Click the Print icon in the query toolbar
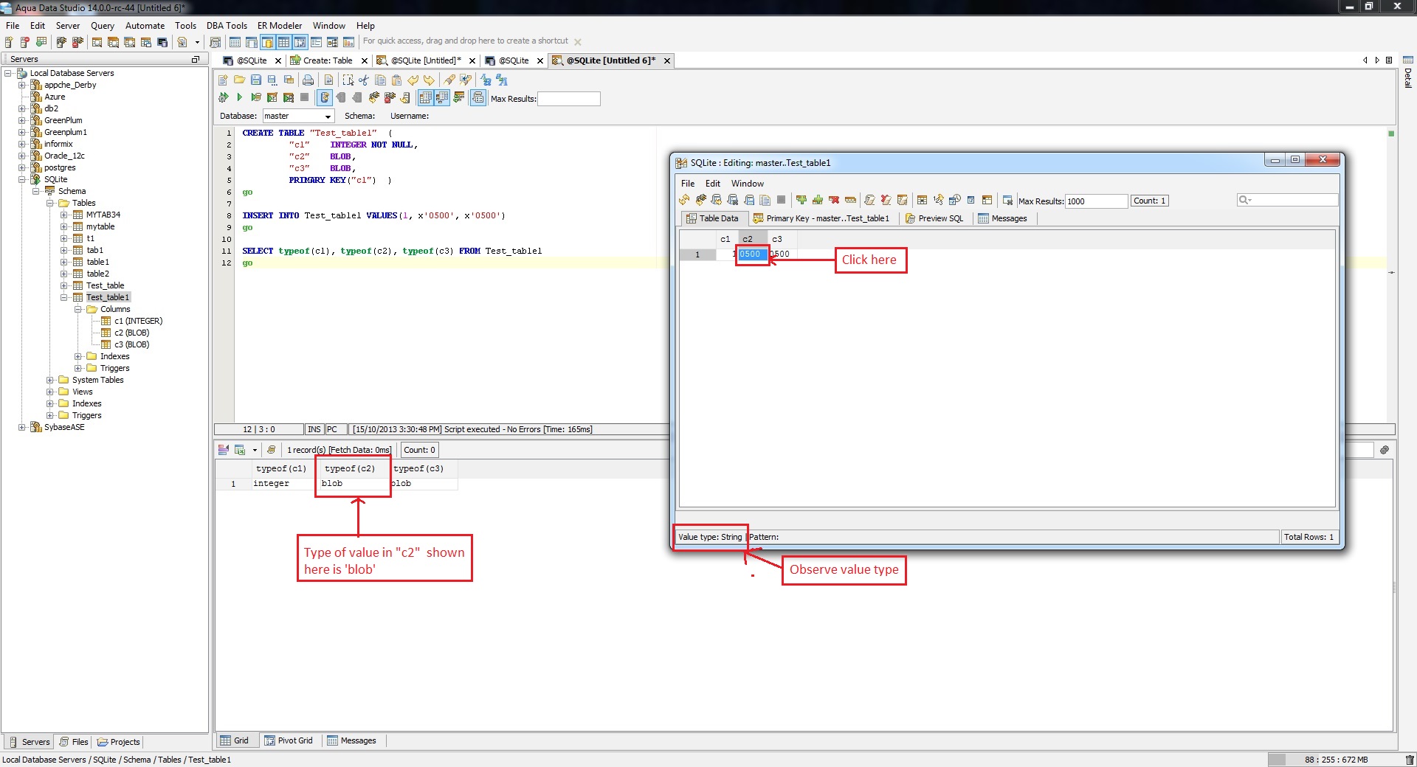This screenshot has width=1417, height=767. click(308, 80)
